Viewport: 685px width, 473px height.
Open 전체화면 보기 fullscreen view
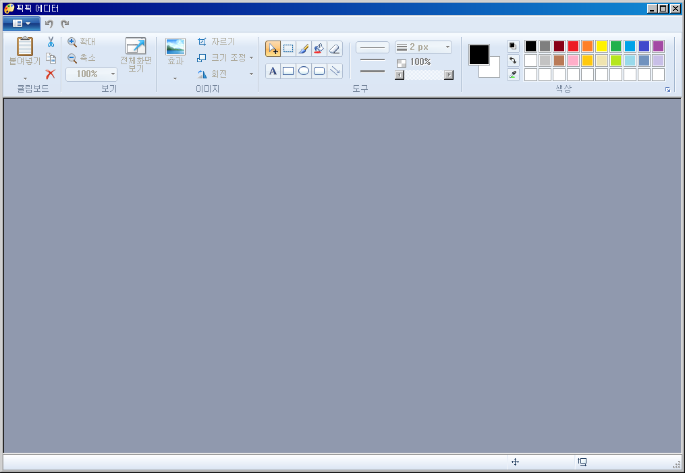tap(136, 54)
